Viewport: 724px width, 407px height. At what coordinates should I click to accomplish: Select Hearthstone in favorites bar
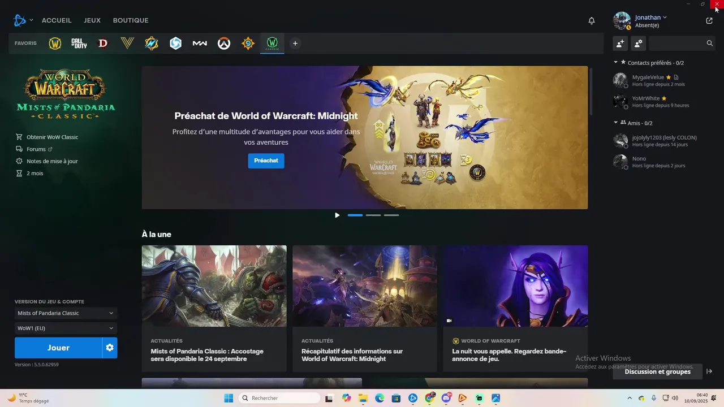click(248, 44)
